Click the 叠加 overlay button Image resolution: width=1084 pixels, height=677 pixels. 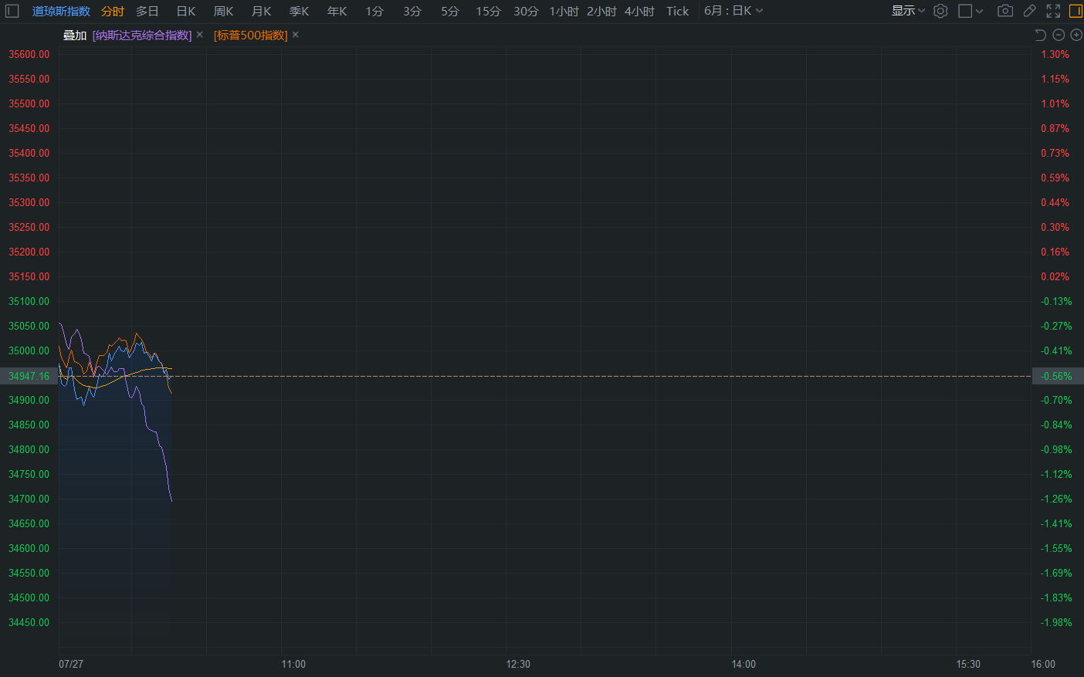point(75,36)
